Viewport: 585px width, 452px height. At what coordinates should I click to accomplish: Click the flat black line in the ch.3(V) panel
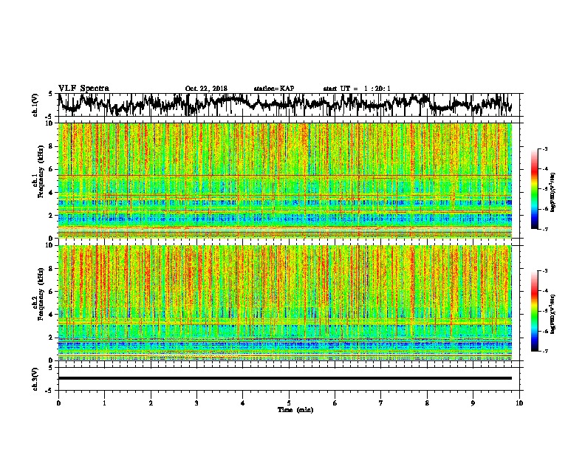click(285, 378)
